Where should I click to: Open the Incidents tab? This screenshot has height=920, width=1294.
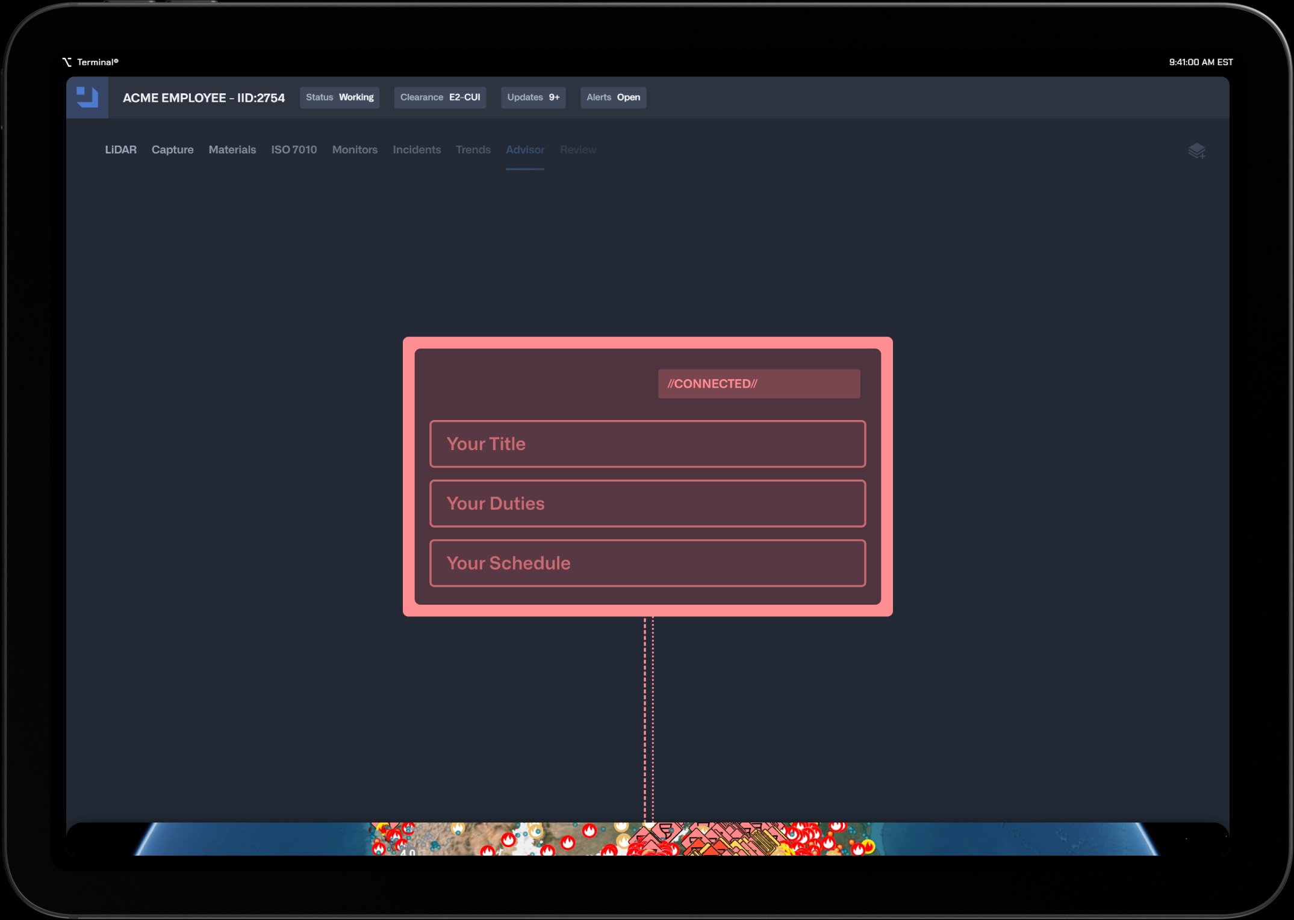coord(417,150)
